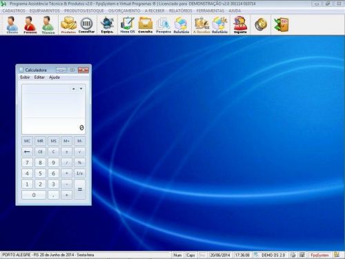Viewport: 345px width, 259px height.
Task: Click the calculator M- button
Action: 79,141
